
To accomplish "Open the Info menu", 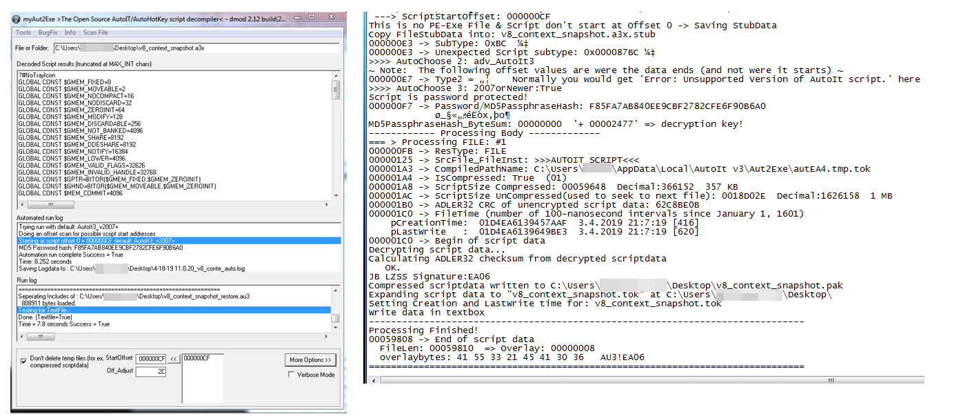I will click(x=70, y=32).
